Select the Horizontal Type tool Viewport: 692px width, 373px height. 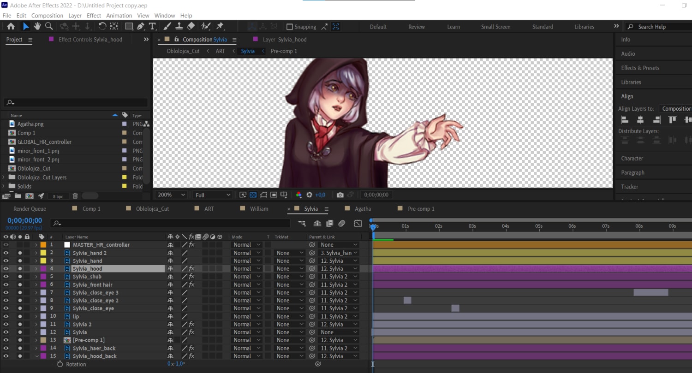[x=152, y=26]
